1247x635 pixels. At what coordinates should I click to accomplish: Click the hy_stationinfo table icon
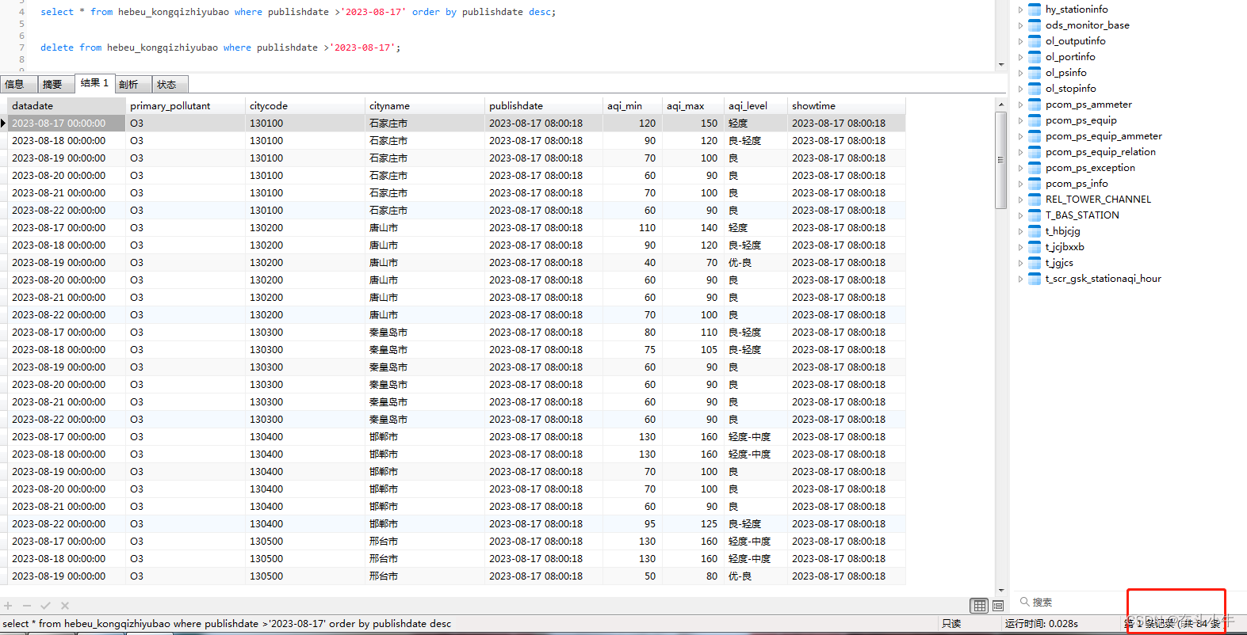click(x=1035, y=10)
